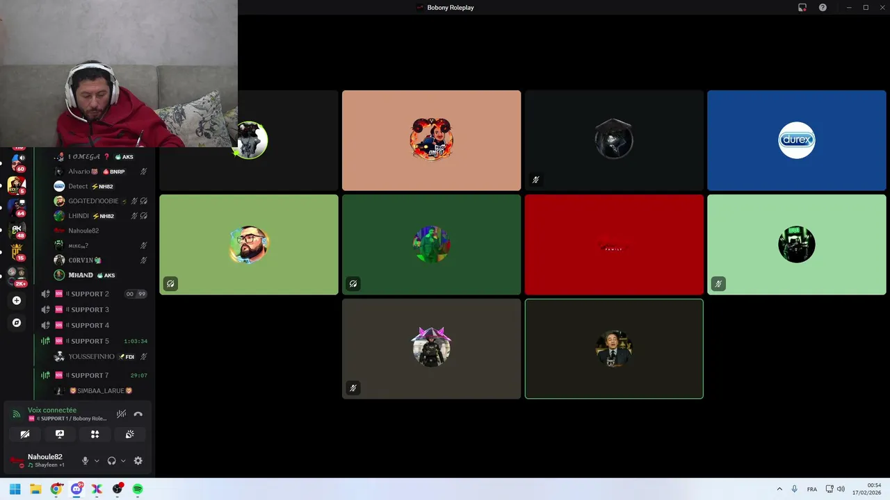Image resolution: width=890 pixels, height=500 pixels.
Task: Focus the pink-eared avatar tile
Action: [x=431, y=349]
